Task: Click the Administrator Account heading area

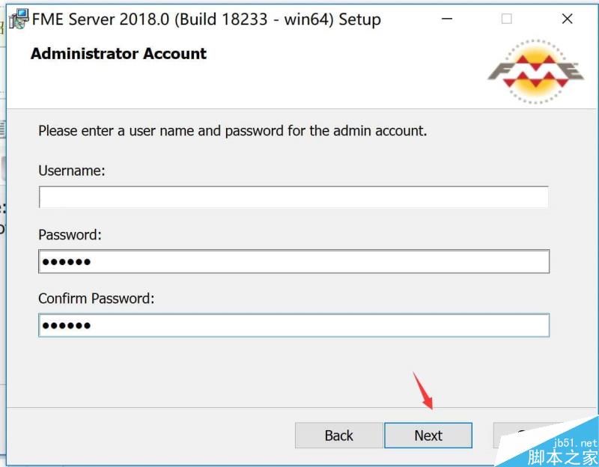Action: [118, 54]
